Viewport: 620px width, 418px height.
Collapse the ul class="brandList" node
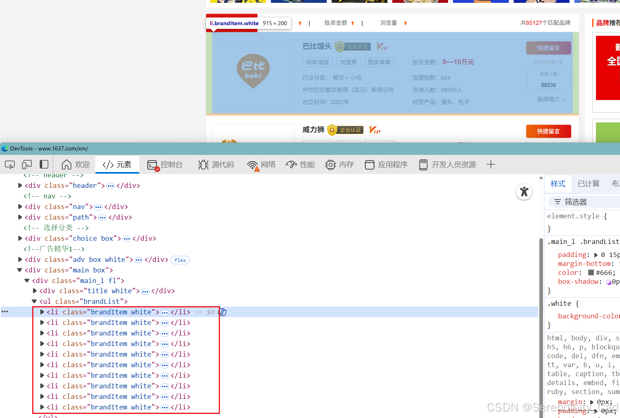[34, 301]
